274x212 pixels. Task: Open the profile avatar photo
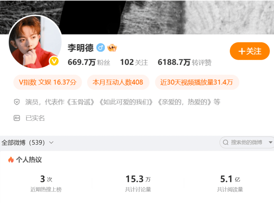(x=35, y=42)
